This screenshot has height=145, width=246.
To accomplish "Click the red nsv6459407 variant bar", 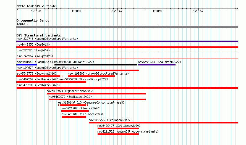I will pyautogui.click(x=118, y=128).
